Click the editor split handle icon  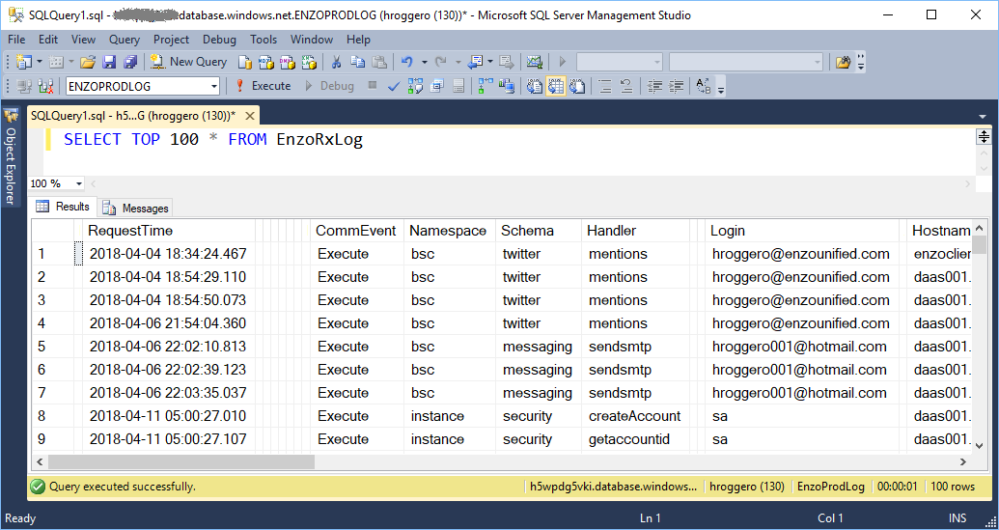[984, 136]
